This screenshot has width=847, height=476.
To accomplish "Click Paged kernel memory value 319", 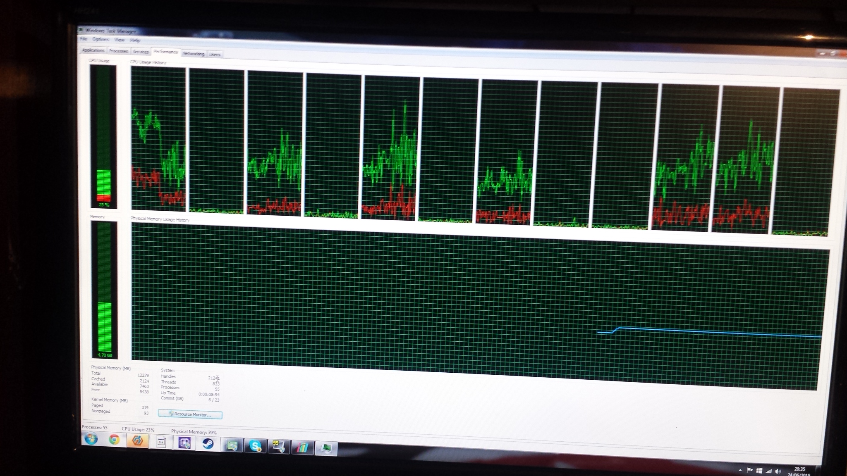I will pyautogui.click(x=145, y=407).
